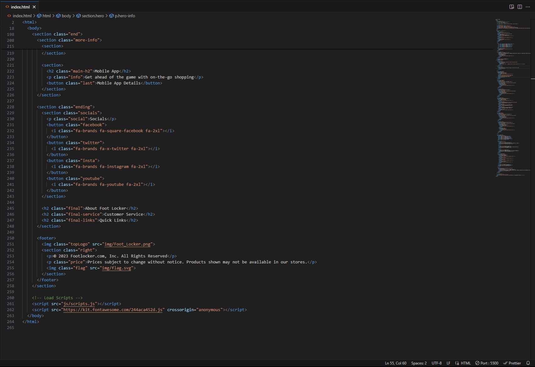
Task: Change the HTML language mode
Action: (466, 363)
